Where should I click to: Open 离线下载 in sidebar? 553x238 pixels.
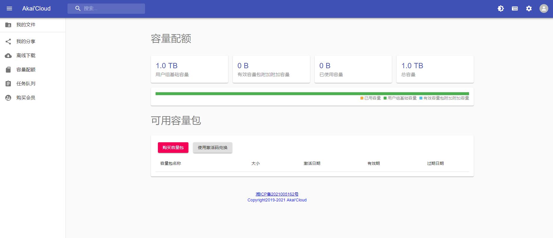pyautogui.click(x=33, y=56)
